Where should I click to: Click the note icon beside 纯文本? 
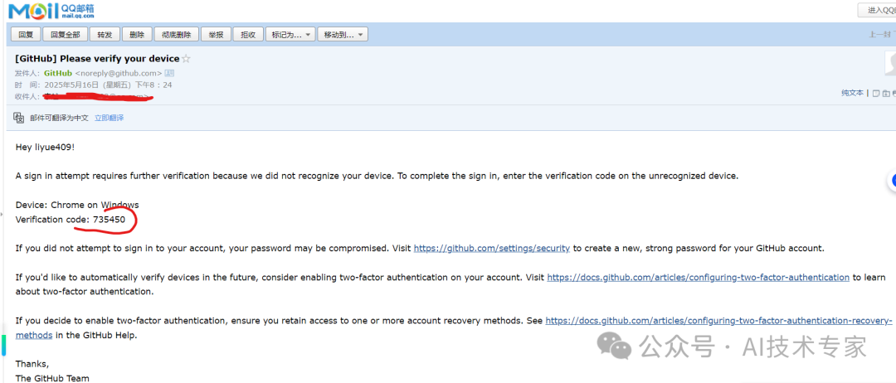(x=875, y=93)
